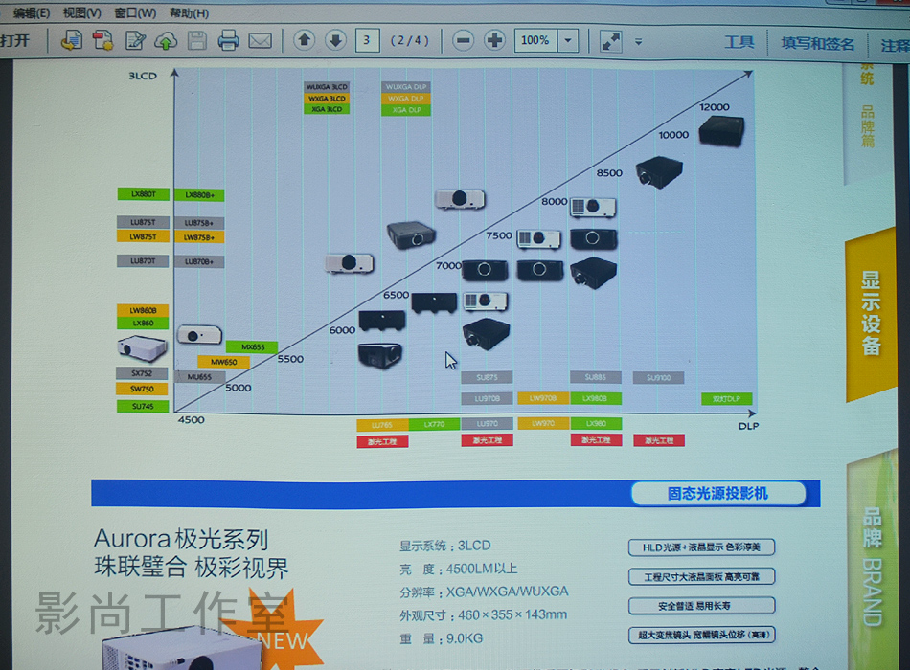
Task: Click the MX655 green label
Action: tap(253, 346)
